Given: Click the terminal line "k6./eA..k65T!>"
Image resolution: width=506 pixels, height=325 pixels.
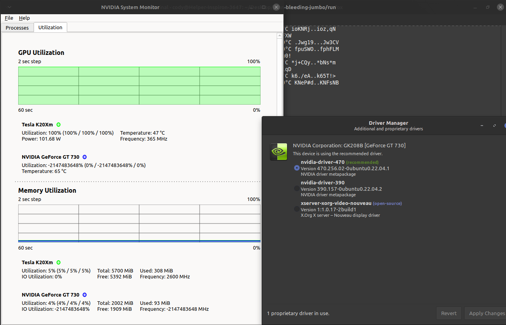Looking at the screenshot, I should pos(313,76).
